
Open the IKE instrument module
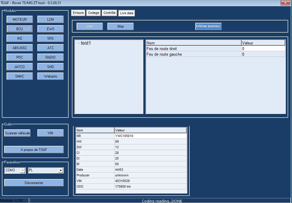point(20,38)
